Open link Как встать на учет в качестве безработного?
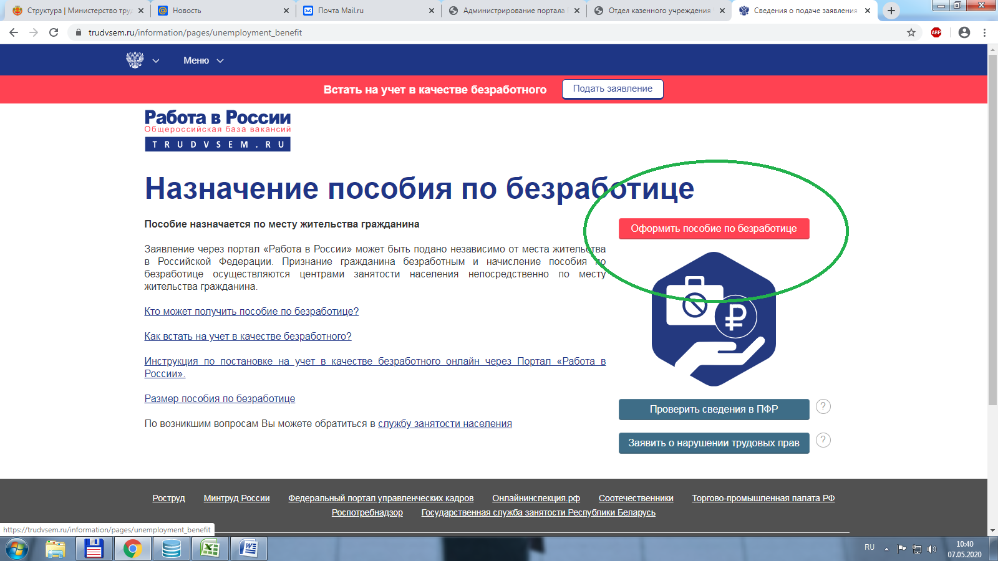Viewport: 998px width, 561px height. 248,336
